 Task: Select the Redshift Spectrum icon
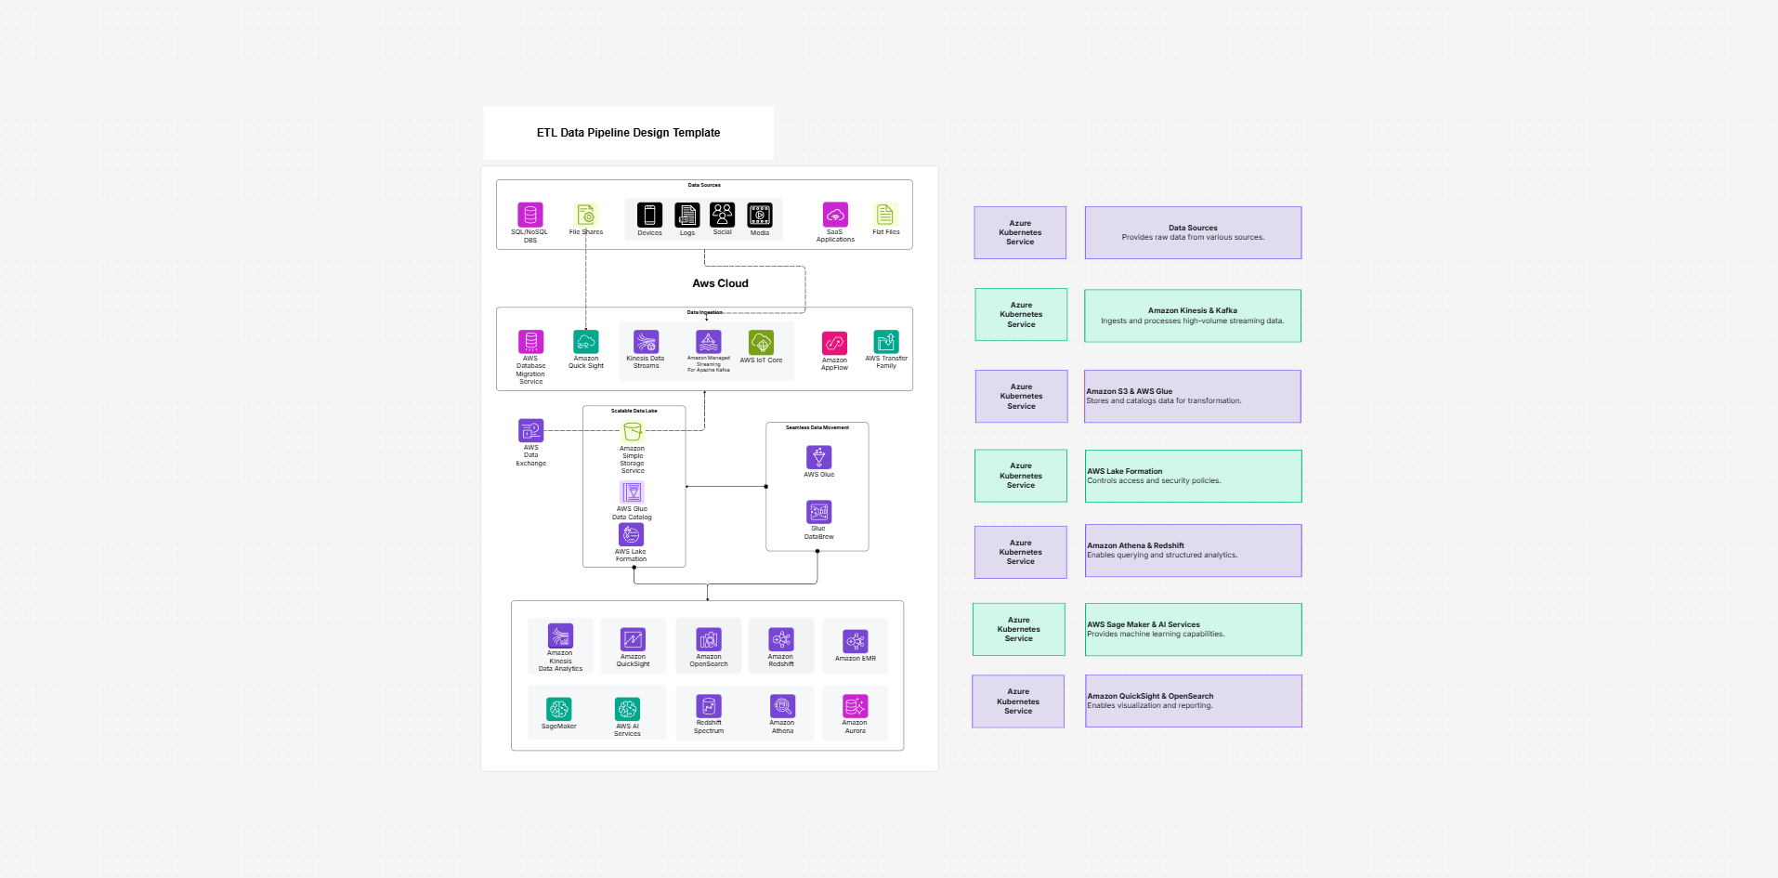[709, 706]
